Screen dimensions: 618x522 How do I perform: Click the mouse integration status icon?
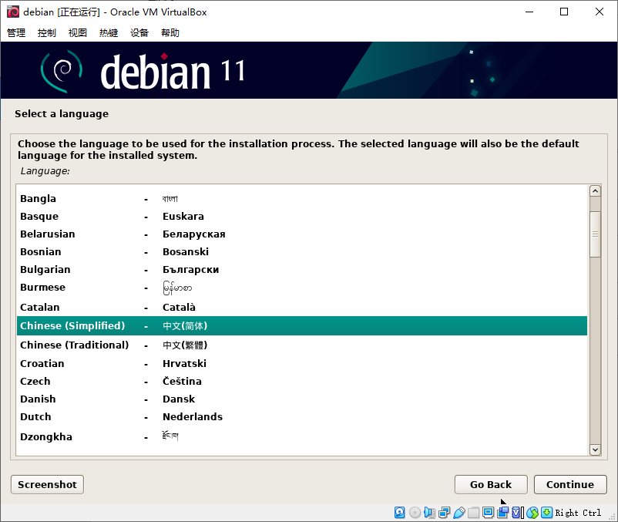click(532, 512)
